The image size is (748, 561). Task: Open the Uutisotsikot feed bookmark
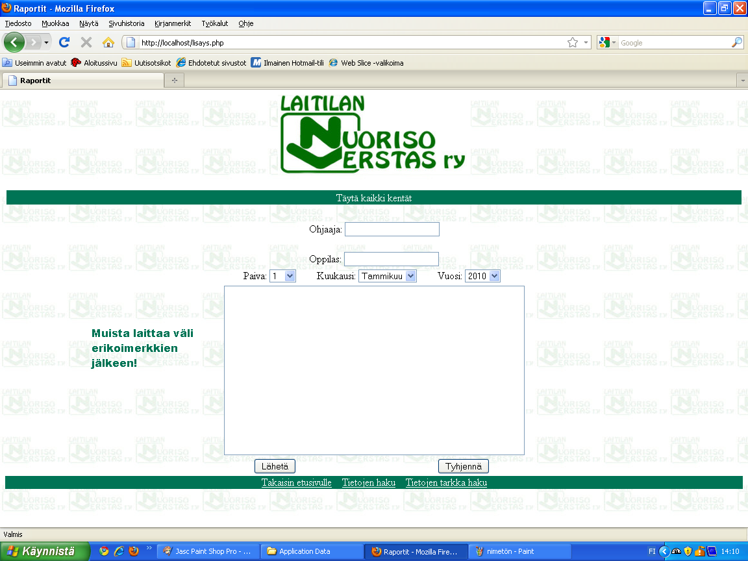click(146, 63)
